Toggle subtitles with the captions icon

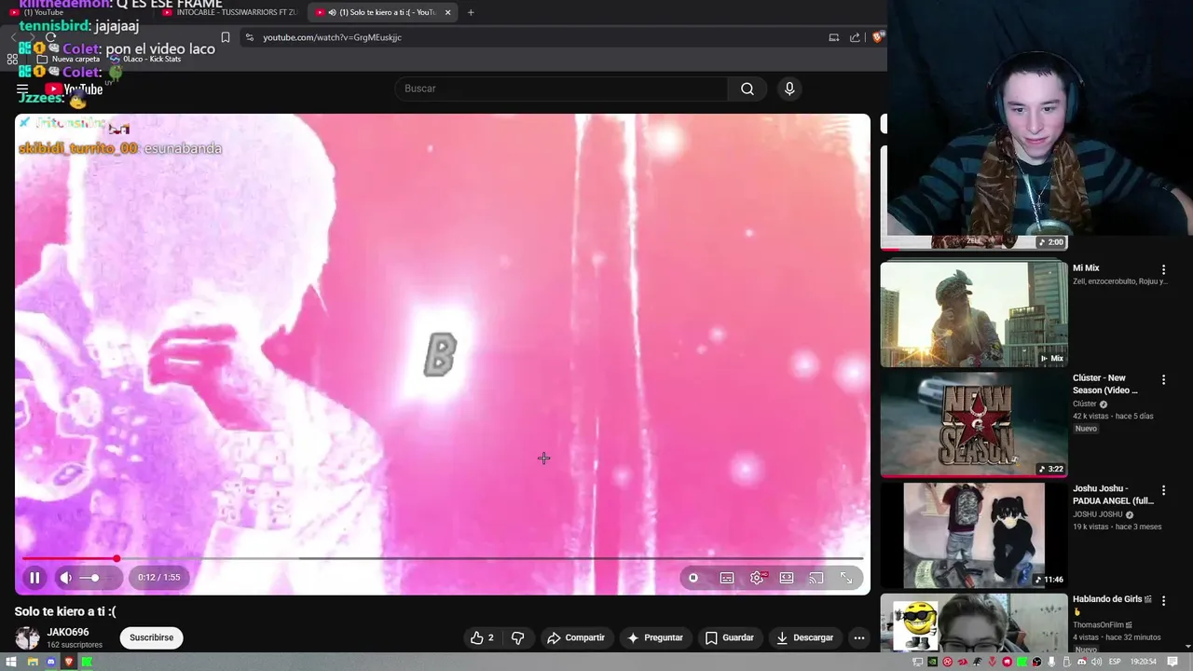(727, 578)
